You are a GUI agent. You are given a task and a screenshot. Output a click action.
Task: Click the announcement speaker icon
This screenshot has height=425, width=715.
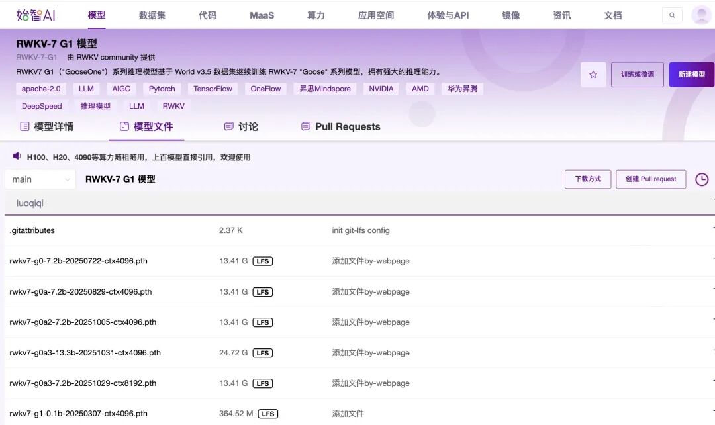(x=17, y=156)
